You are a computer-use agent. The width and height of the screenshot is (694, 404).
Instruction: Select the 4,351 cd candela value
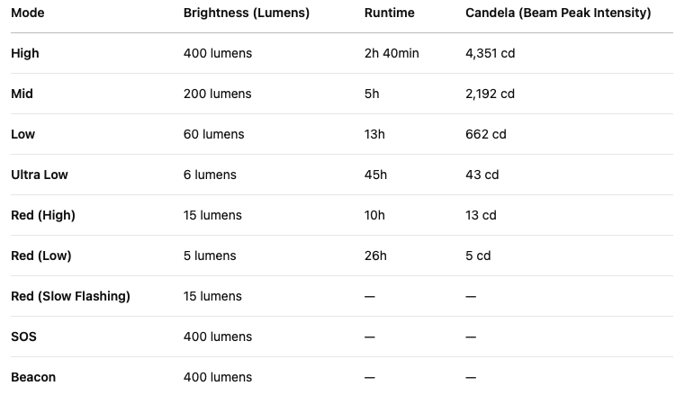point(490,53)
